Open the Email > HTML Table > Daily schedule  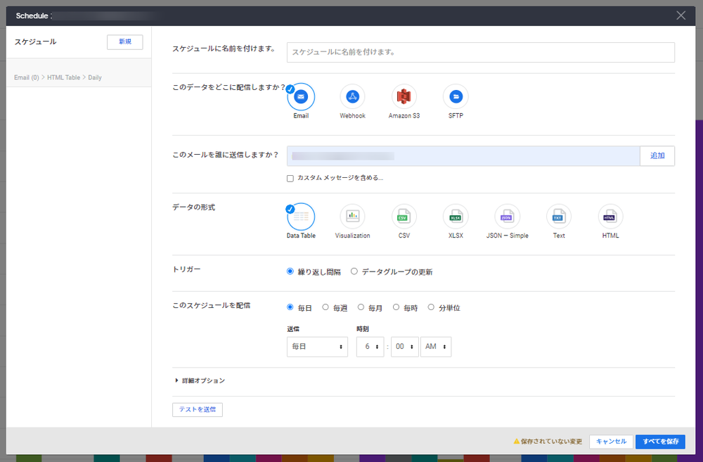58,77
